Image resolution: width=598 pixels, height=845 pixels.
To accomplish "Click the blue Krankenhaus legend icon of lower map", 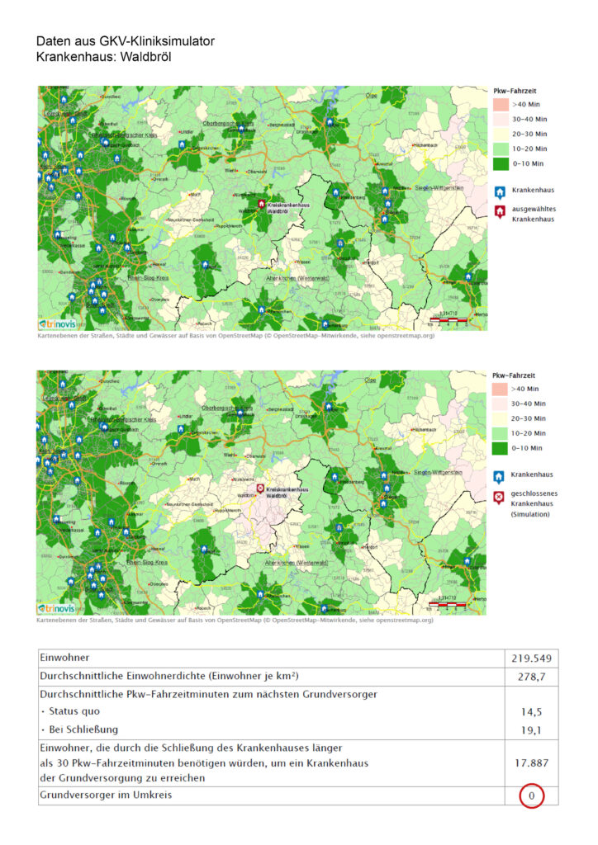I will [499, 476].
